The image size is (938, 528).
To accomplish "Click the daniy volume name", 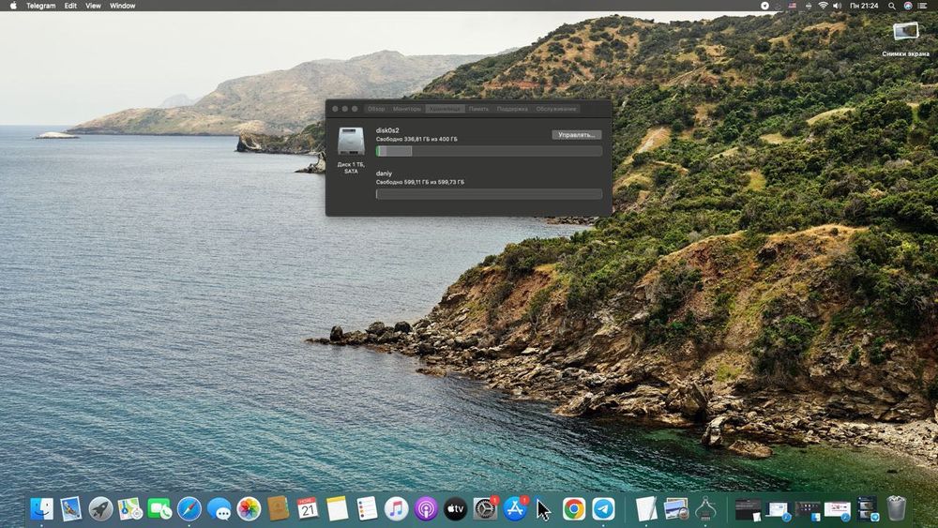I will click(384, 173).
